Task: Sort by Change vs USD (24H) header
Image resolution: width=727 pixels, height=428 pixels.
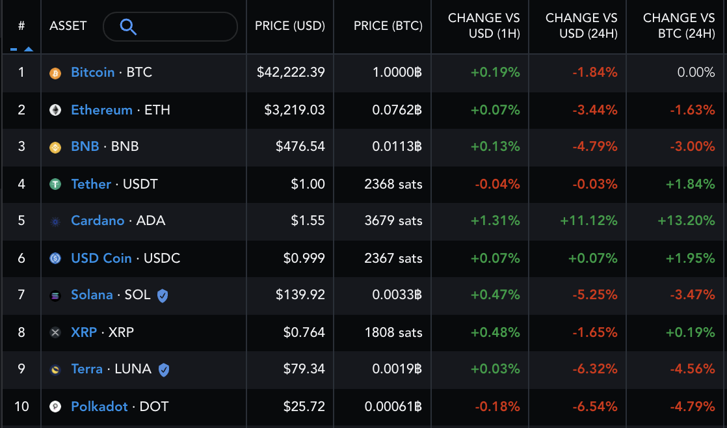Action: [x=581, y=26]
